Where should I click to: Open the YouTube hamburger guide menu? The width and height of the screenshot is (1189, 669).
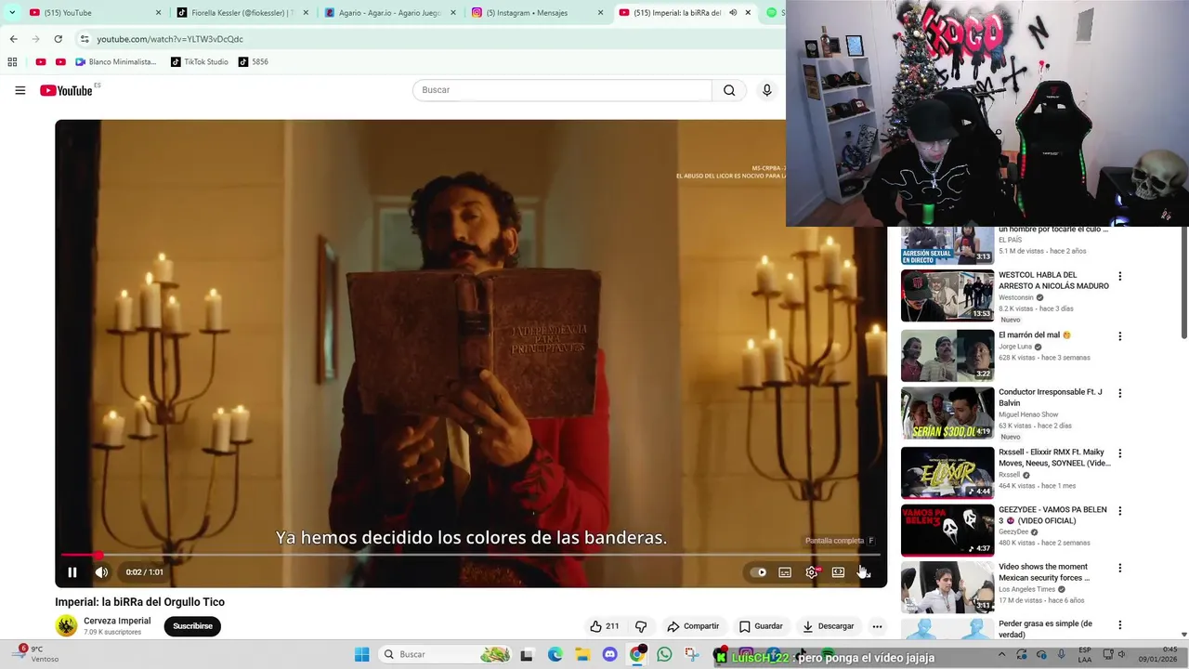pyautogui.click(x=20, y=90)
